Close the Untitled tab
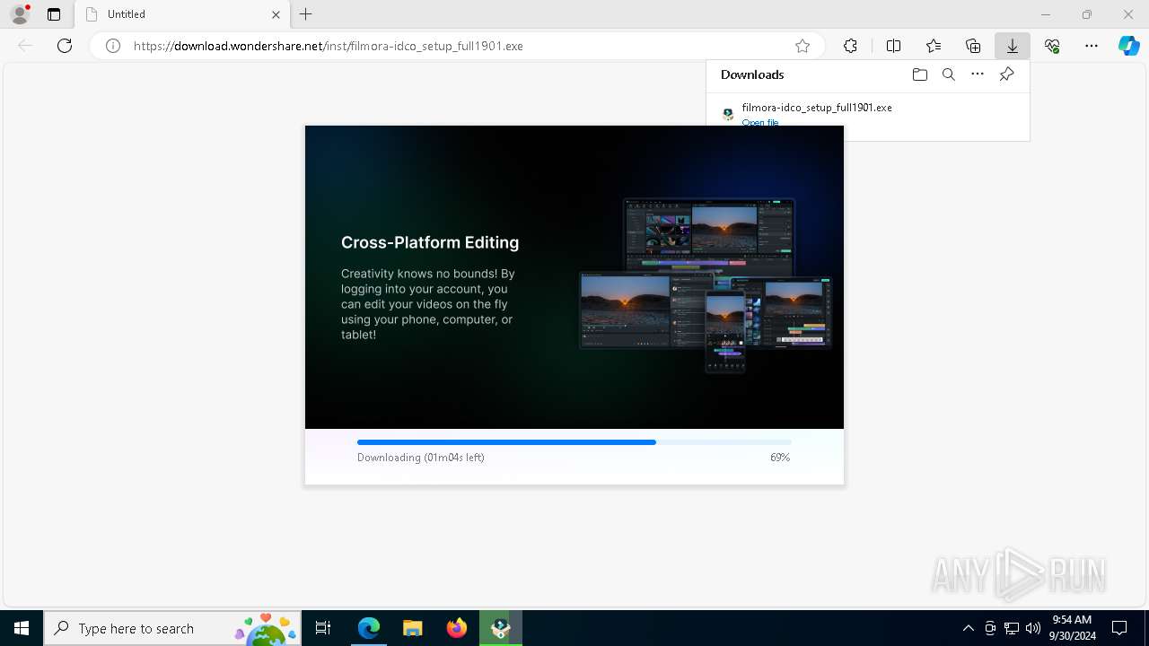 (276, 14)
